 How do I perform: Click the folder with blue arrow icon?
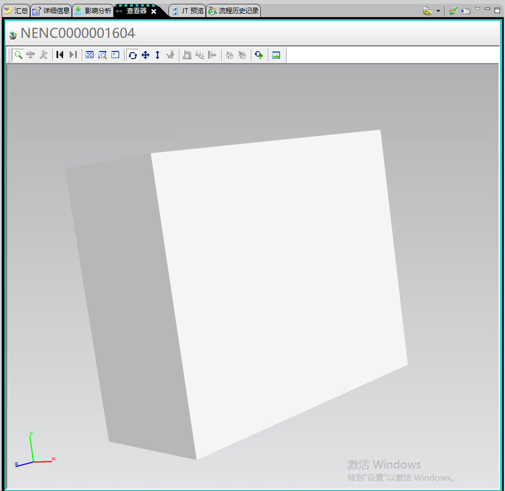click(465, 12)
